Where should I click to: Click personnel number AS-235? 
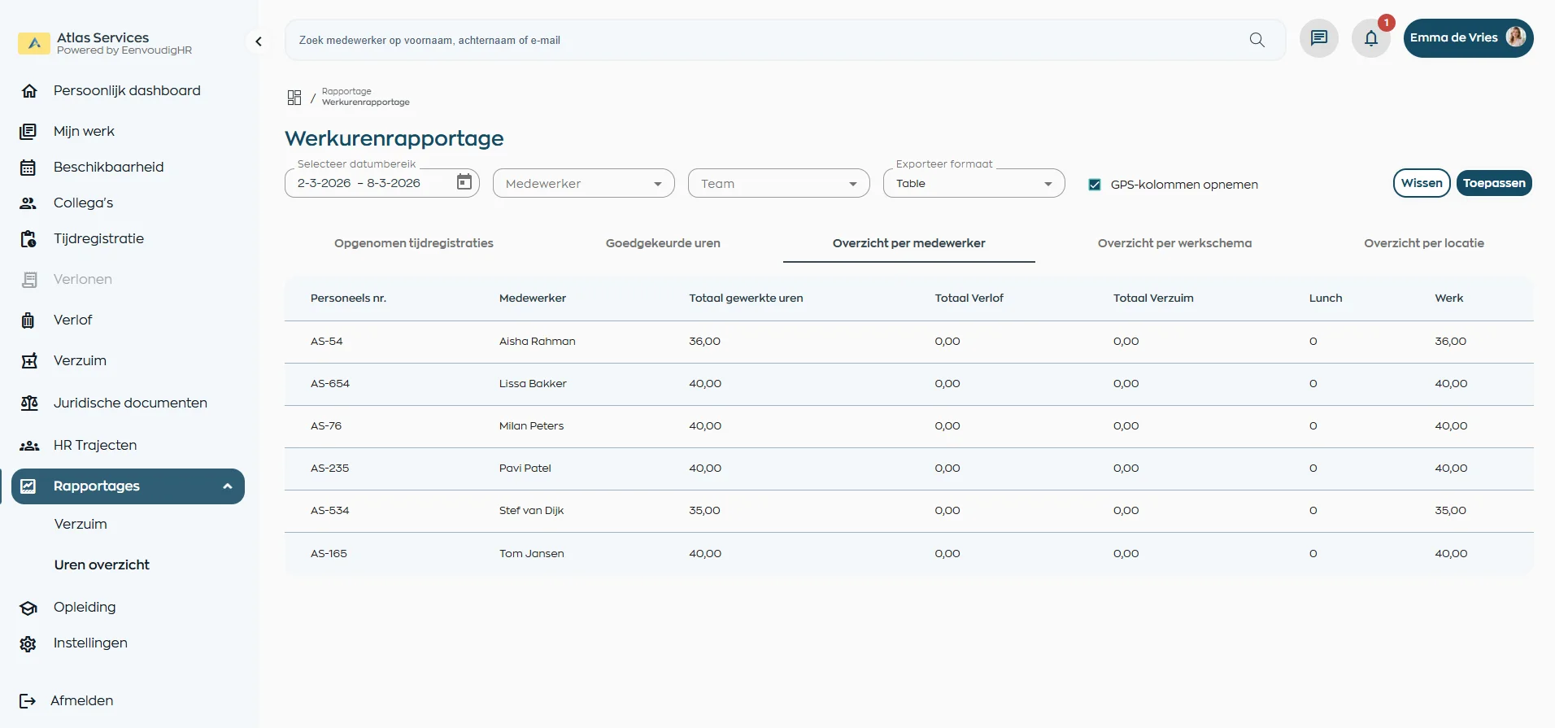click(x=329, y=469)
